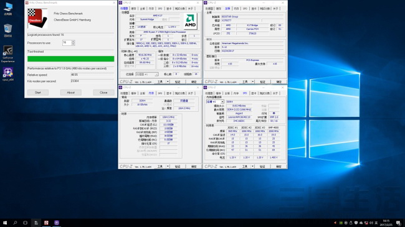Click the Processors to use number field
Image resolution: width=405 pixels, height=227 pixels.
tap(67, 42)
